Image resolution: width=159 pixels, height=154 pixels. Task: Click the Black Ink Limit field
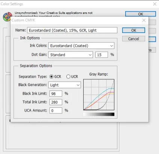pyautogui.click(x=56, y=94)
